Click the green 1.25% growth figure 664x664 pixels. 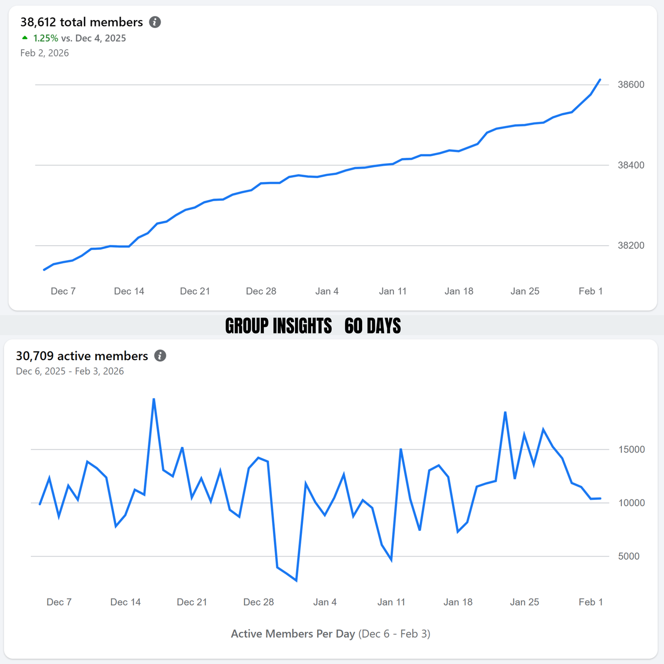[45, 38]
